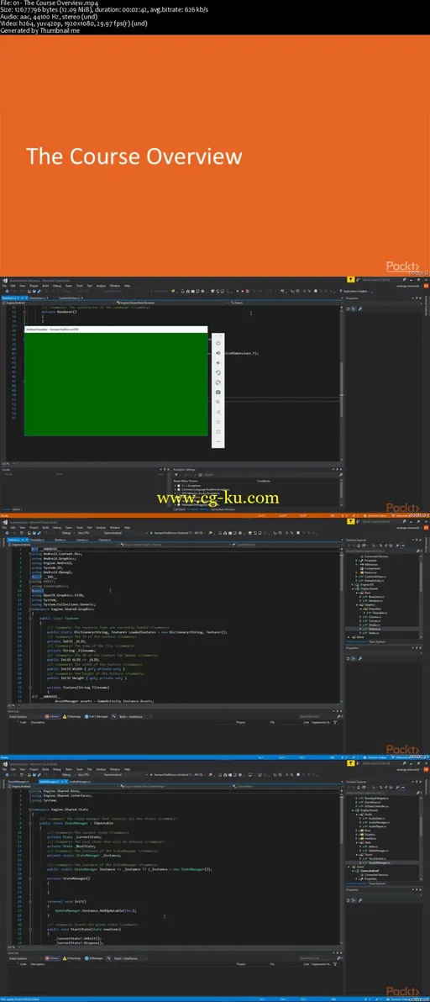This screenshot has height=1002, width=430.
Task: Toggle the 0 Errors filter in the Texture.cs frame
Action: click(54, 716)
